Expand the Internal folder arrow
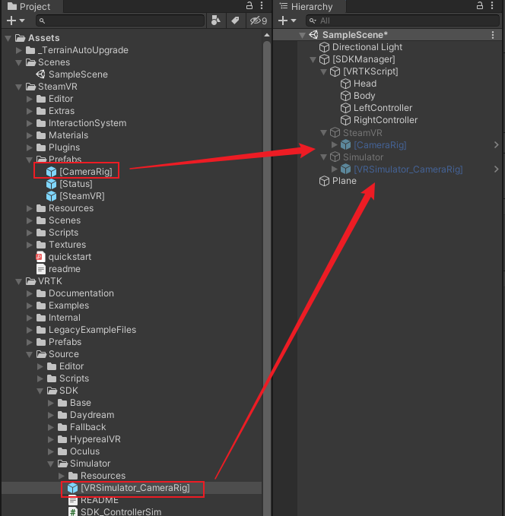 pos(30,318)
